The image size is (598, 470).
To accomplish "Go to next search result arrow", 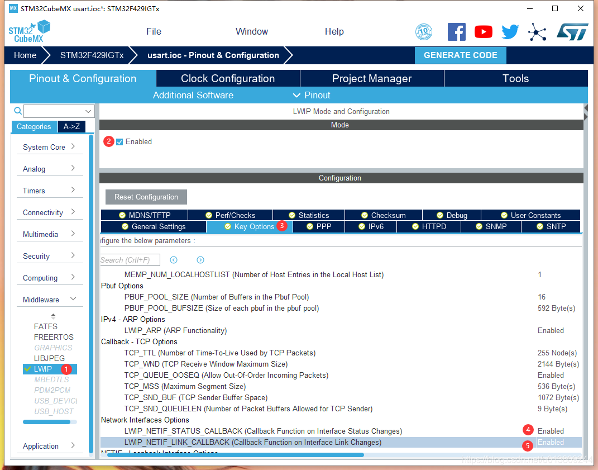I will (200, 260).
